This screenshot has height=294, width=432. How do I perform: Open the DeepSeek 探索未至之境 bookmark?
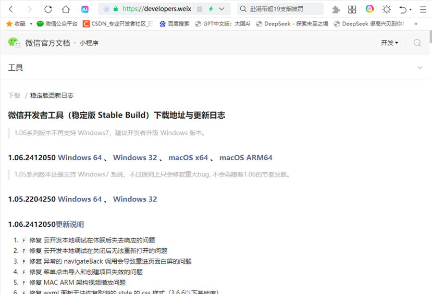coord(292,24)
